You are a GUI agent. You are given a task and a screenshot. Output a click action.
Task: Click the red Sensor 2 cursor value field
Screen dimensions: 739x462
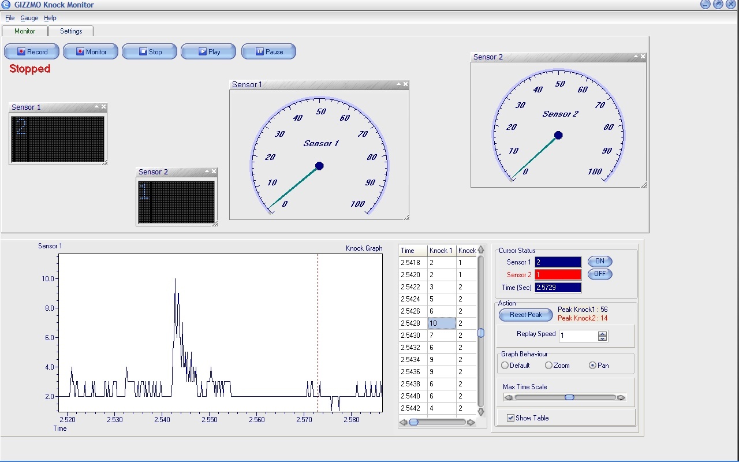click(x=558, y=275)
